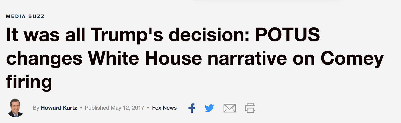Click the word POTUS in the headline
Image resolution: width=401 pixels, height=123 pixels.
point(287,34)
